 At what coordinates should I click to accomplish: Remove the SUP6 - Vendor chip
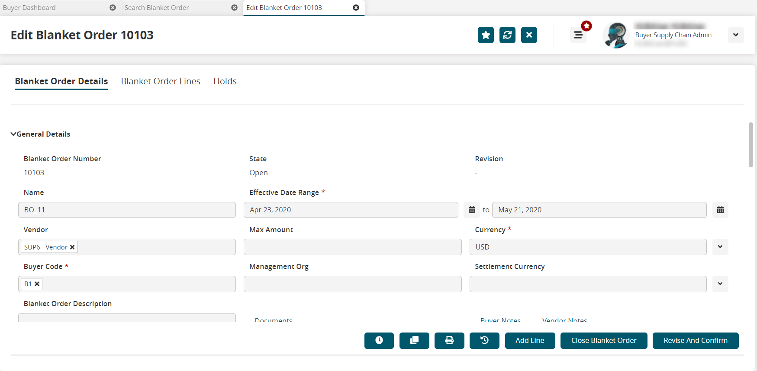point(72,247)
